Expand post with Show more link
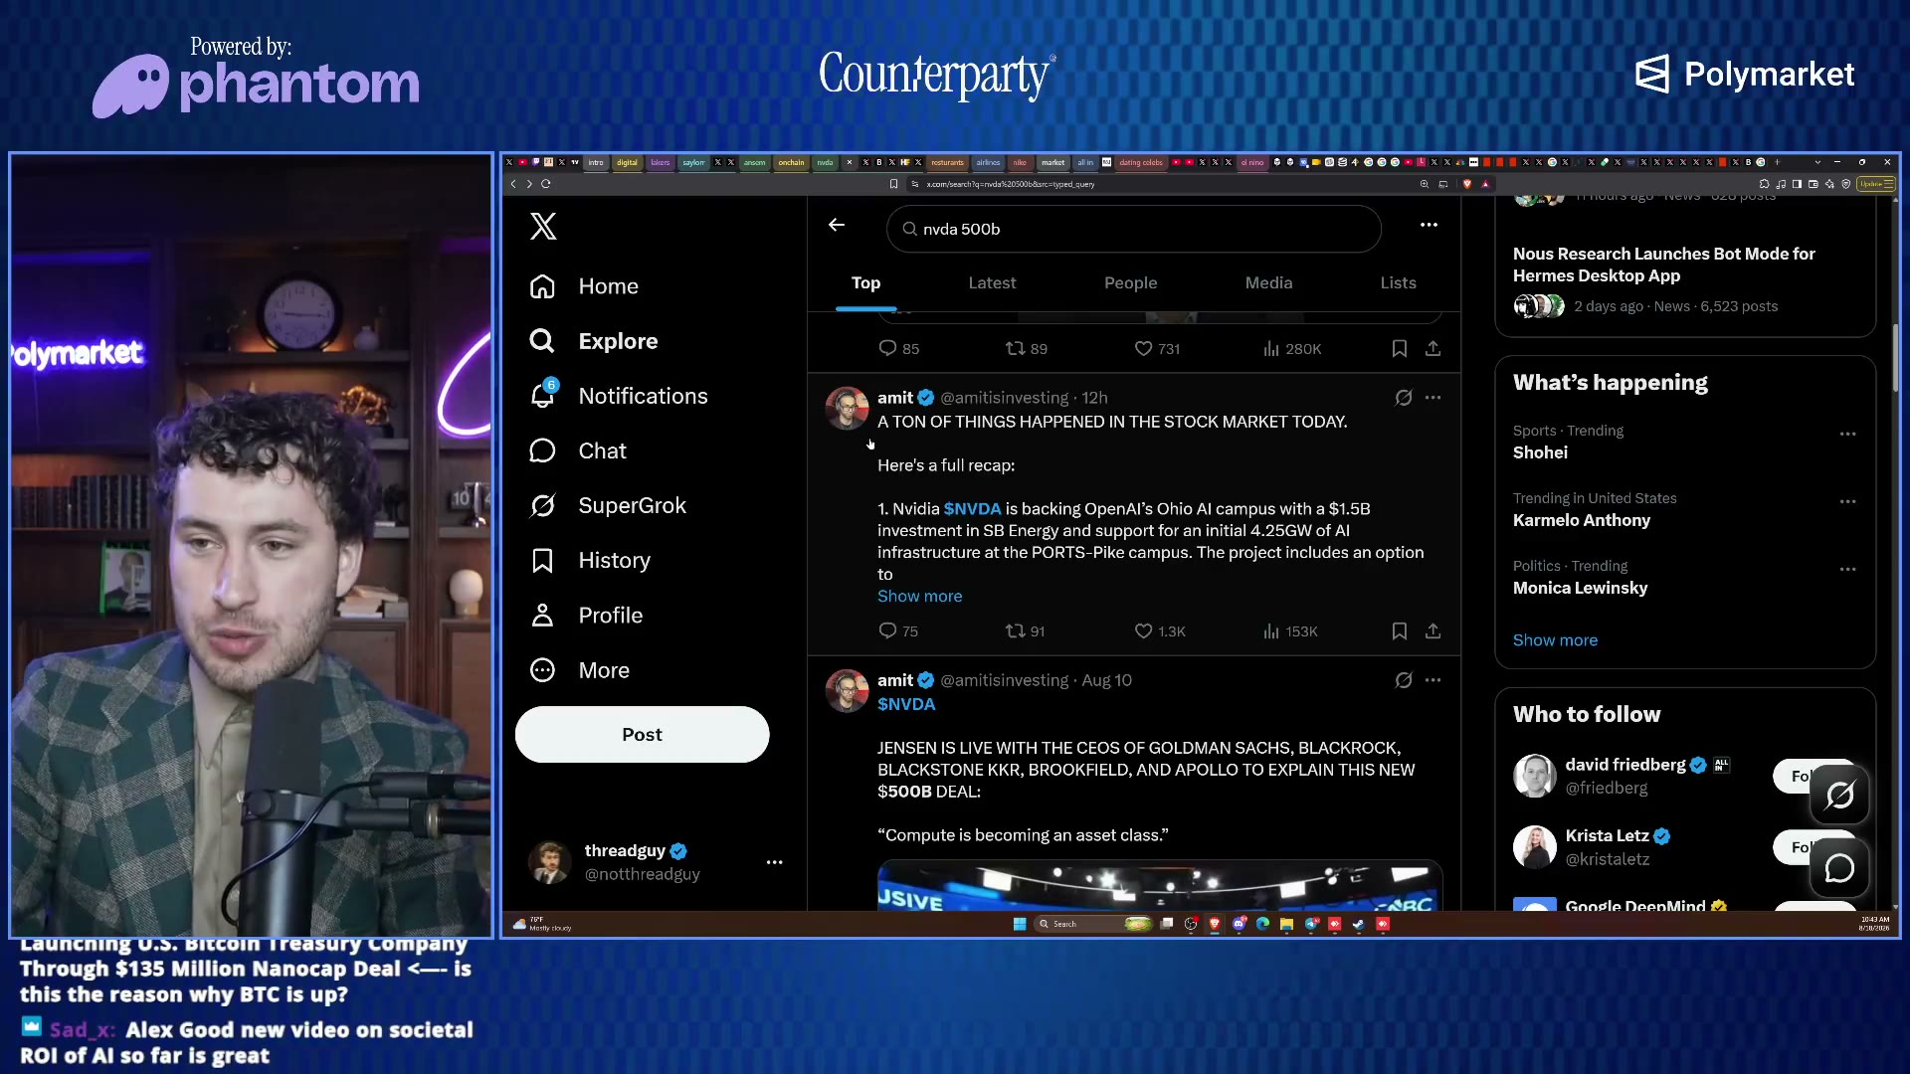The image size is (1910, 1074). [919, 597]
